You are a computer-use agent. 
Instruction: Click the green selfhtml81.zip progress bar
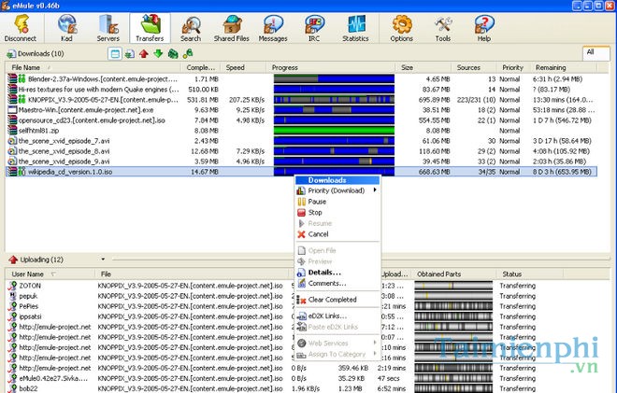(x=334, y=131)
